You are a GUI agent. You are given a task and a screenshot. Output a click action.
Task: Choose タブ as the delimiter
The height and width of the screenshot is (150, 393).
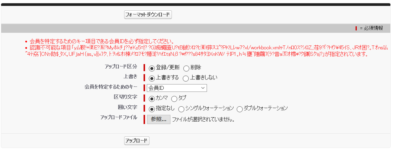[x=174, y=99]
